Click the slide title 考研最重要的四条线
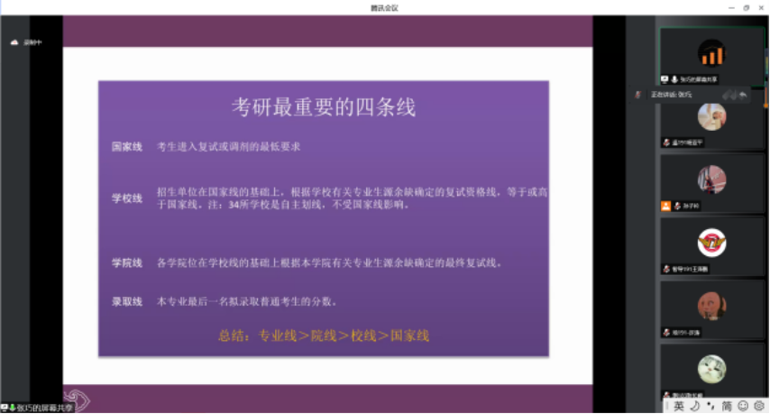This screenshot has height=414, width=770. tap(323, 107)
